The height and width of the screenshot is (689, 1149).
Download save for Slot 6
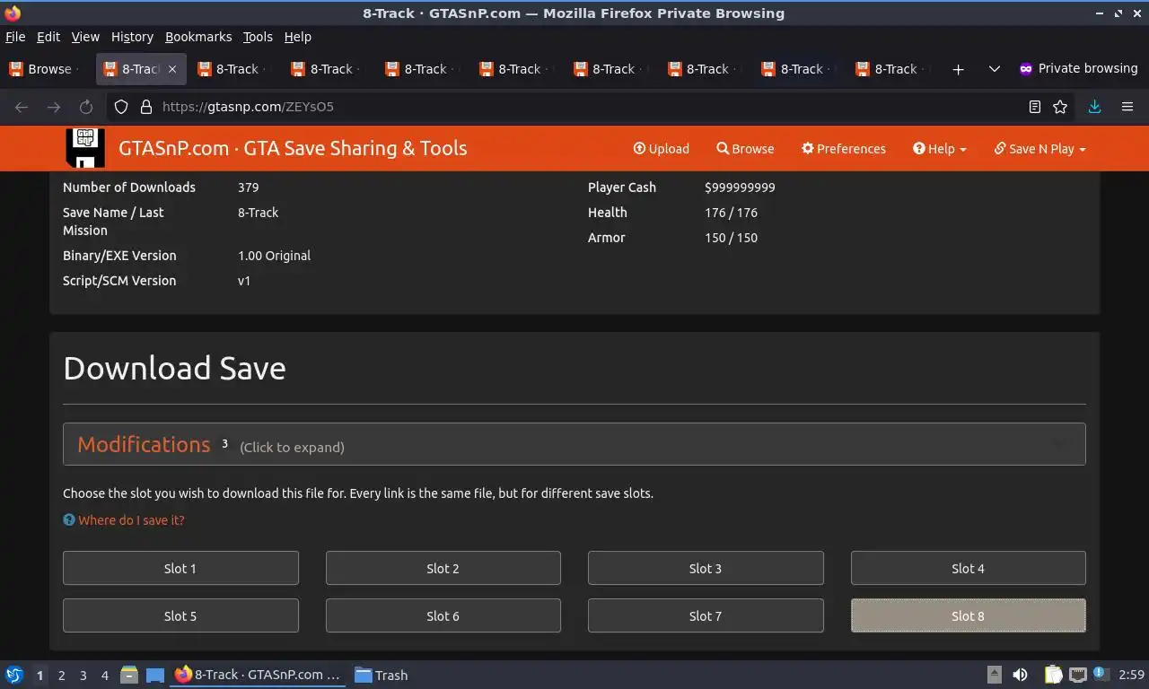click(443, 615)
